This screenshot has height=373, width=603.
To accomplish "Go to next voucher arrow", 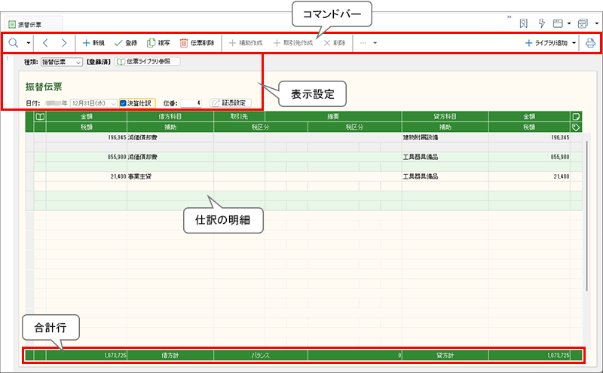I will (x=64, y=44).
